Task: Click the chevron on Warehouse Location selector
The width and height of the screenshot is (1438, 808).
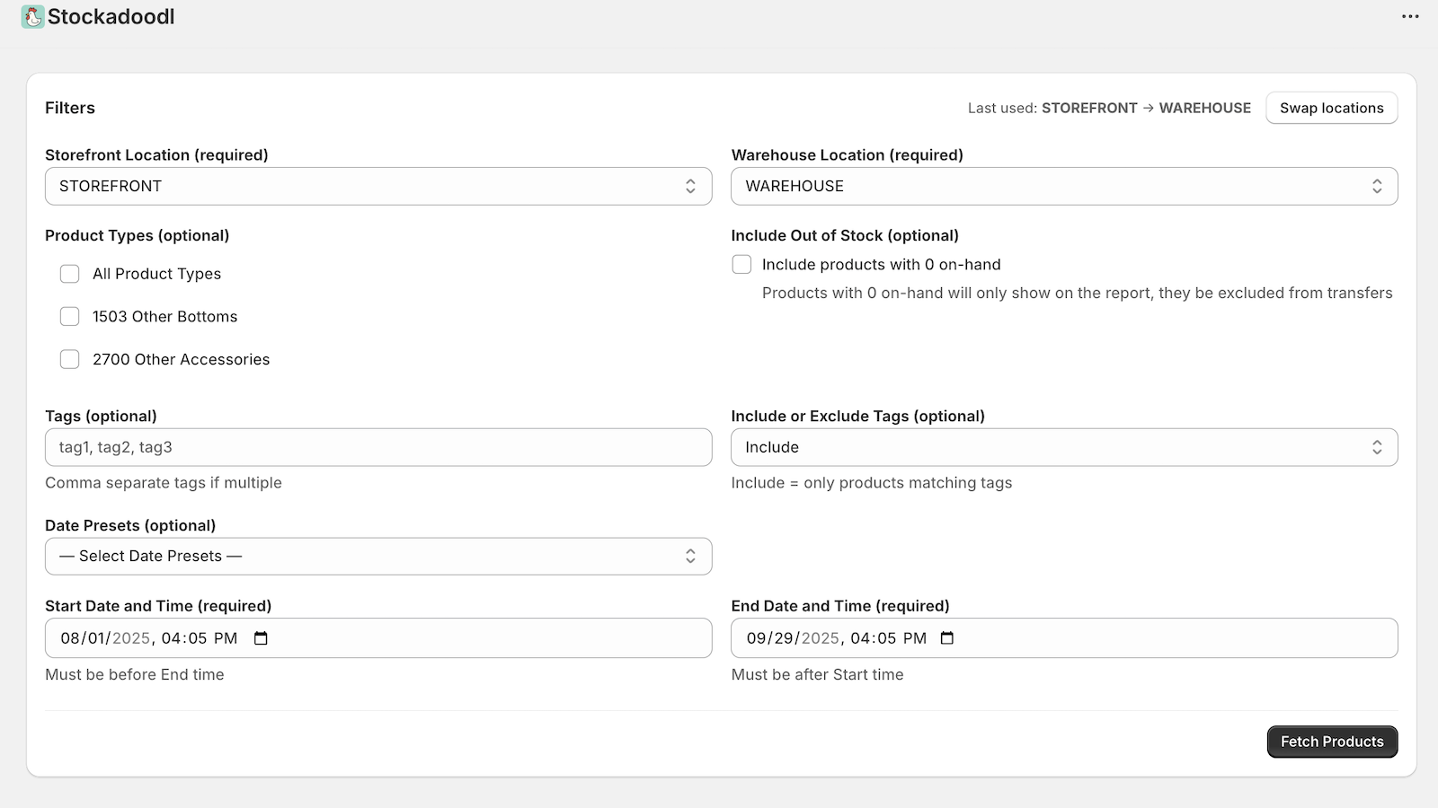Action: pos(1378,186)
